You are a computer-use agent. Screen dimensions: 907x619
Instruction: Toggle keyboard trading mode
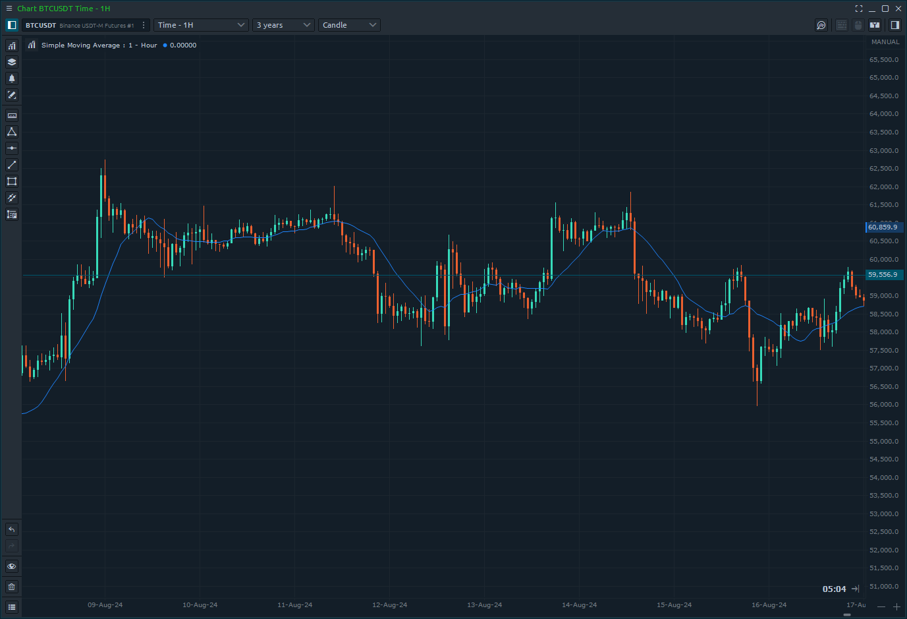pyautogui.click(x=842, y=25)
